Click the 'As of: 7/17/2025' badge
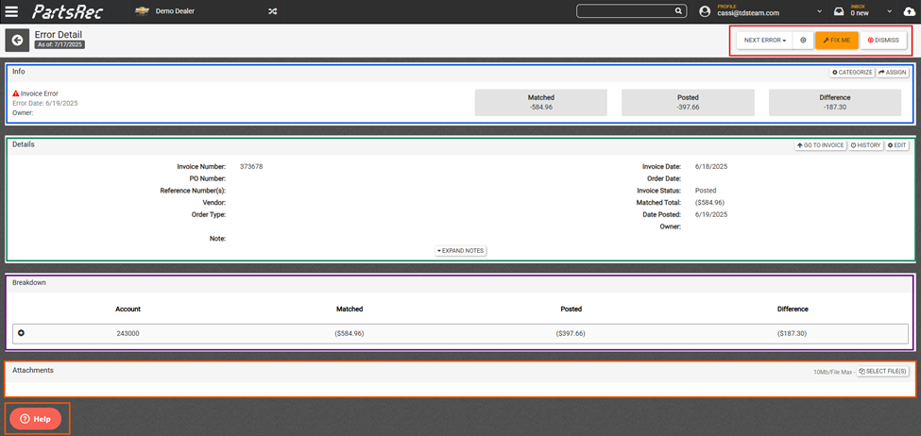 pyautogui.click(x=60, y=44)
